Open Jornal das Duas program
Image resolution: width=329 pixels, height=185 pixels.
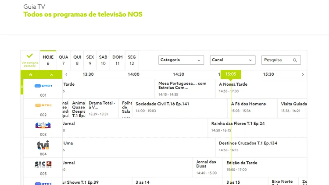click(x=208, y=167)
